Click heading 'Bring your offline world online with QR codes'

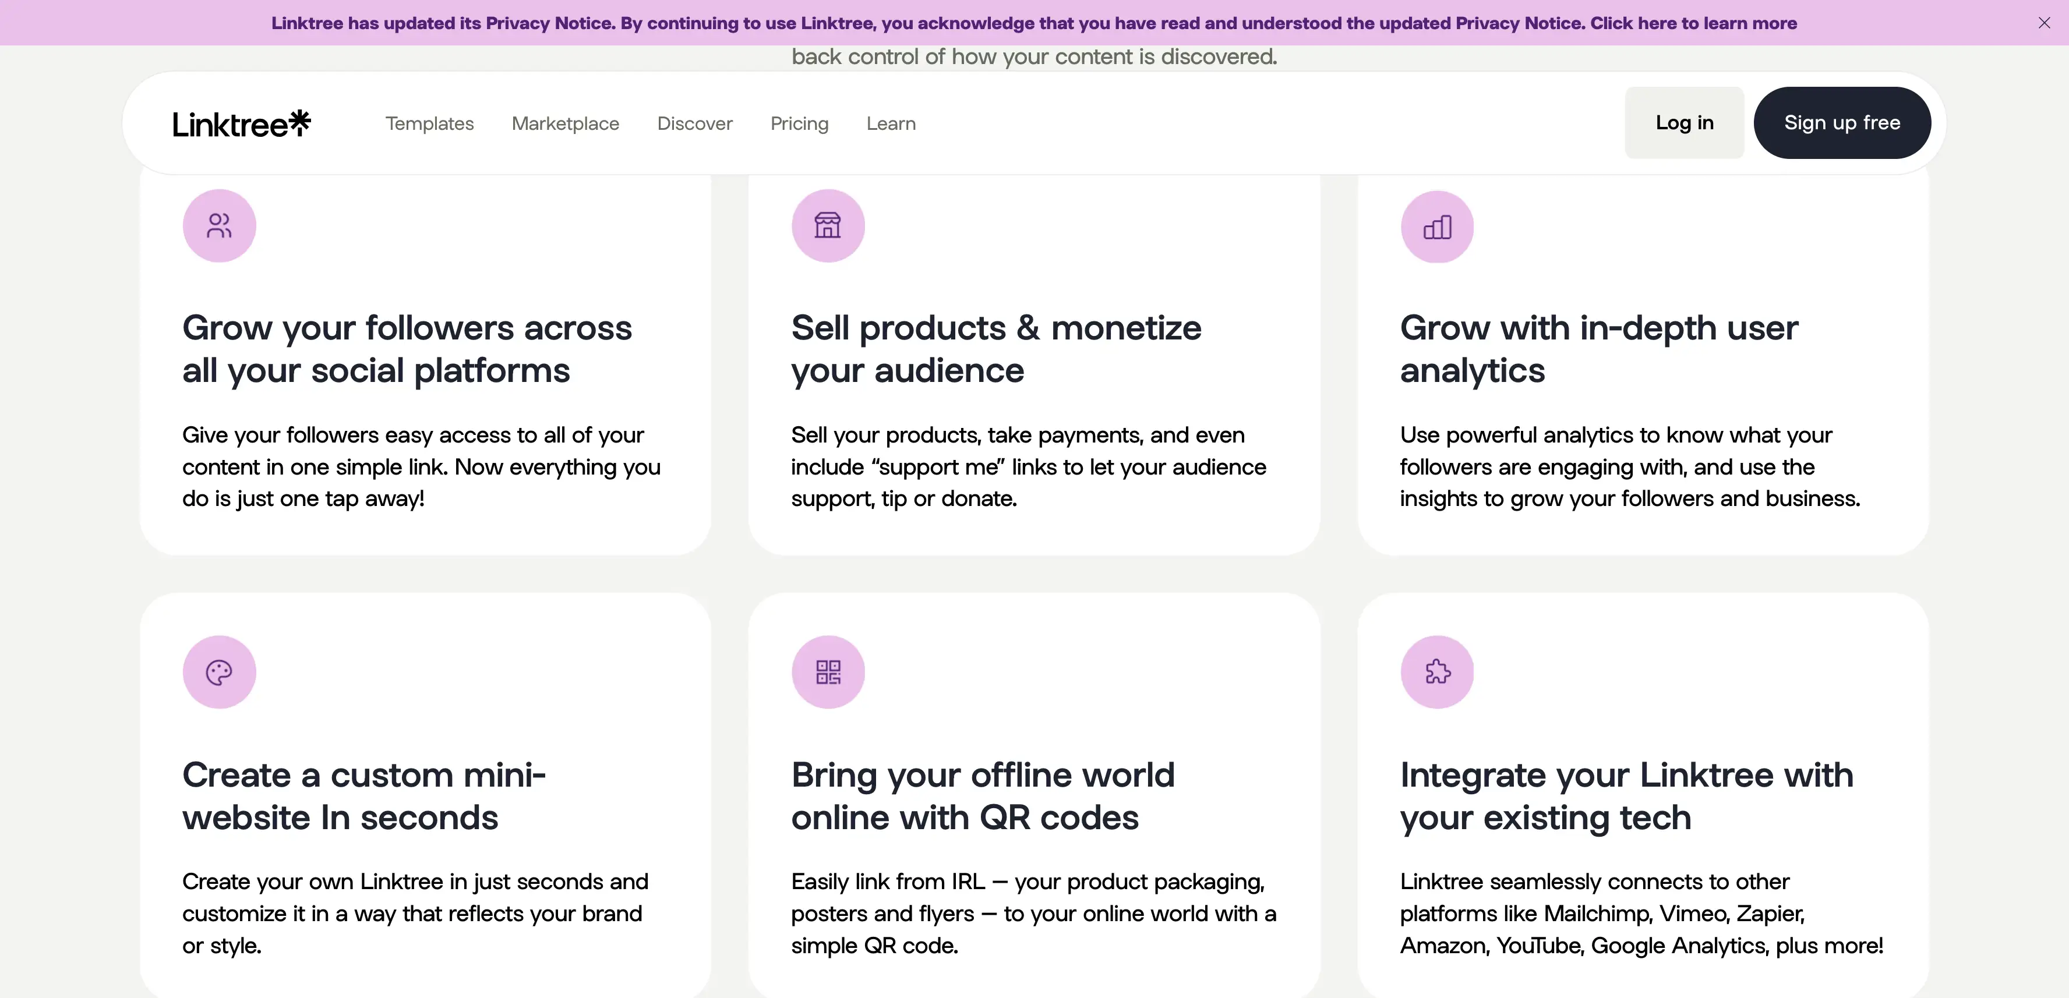[x=982, y=796]
